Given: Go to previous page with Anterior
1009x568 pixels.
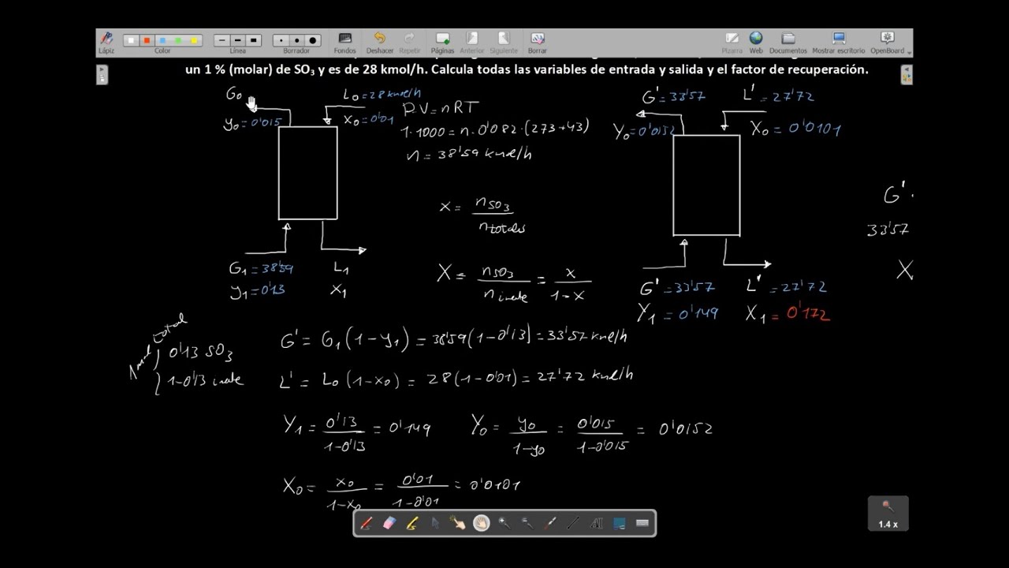Looking at the screenshot, I should click(472, 43).
